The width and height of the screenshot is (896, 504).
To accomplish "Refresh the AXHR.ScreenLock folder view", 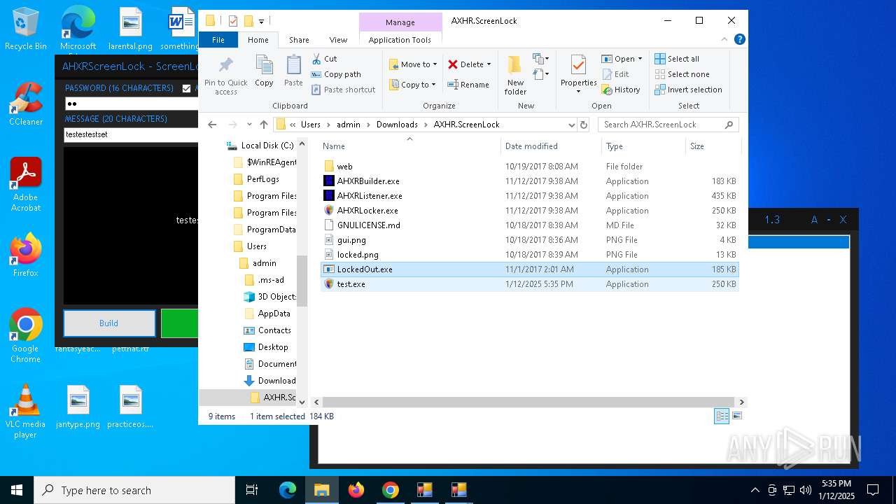I will pos(584,125).
